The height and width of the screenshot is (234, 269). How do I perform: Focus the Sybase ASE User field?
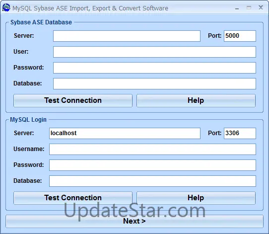pos(154,52)
